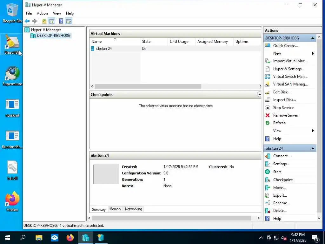Select hal.dll file on desktop

tap(12, 170)
